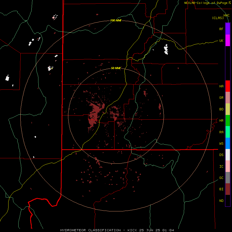Click the 50 NMI range ring label
Viewport: 232px width, 232px height.
coord(116,68)
